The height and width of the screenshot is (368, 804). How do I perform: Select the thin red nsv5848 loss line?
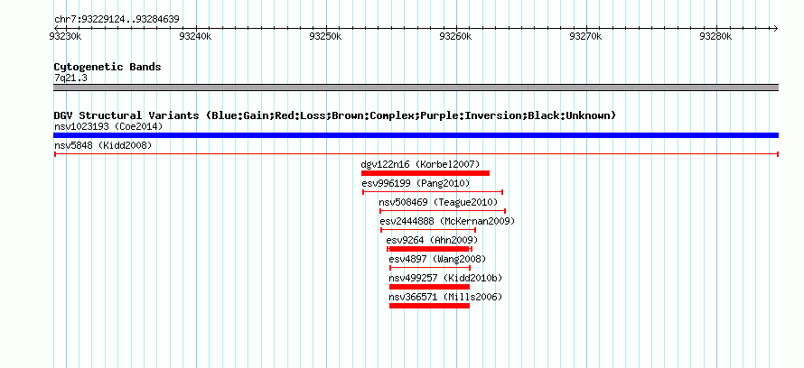416,154
